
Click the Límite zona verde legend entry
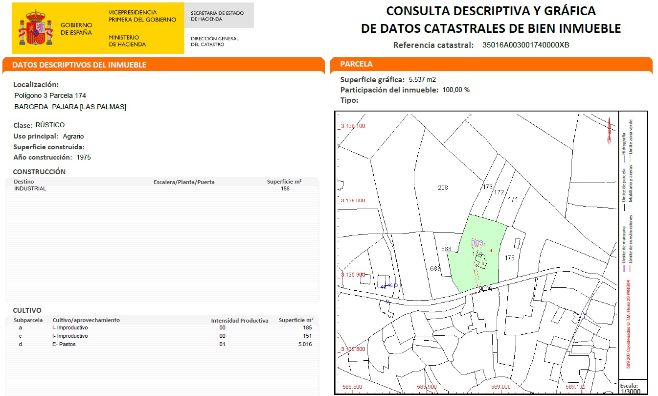(631, 137)
